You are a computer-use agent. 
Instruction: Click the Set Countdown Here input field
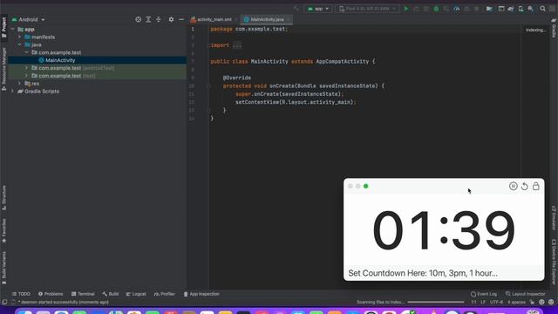[x=444, y=273]
